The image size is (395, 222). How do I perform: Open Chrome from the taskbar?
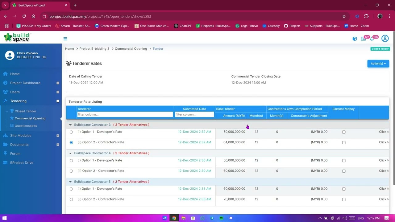click(x=174, y=218)
